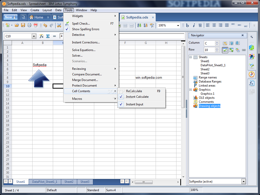Open the Detective submenu
This screenshot has width=260, height=195.
[91, 35]
